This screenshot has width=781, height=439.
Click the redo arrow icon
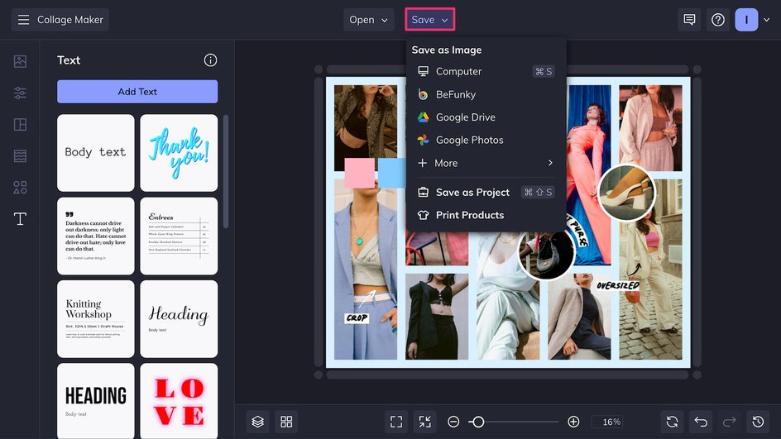(729, 422)
